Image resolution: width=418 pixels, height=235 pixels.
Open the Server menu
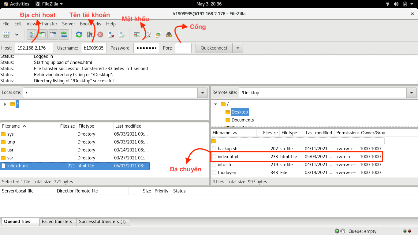click(69, 24)
